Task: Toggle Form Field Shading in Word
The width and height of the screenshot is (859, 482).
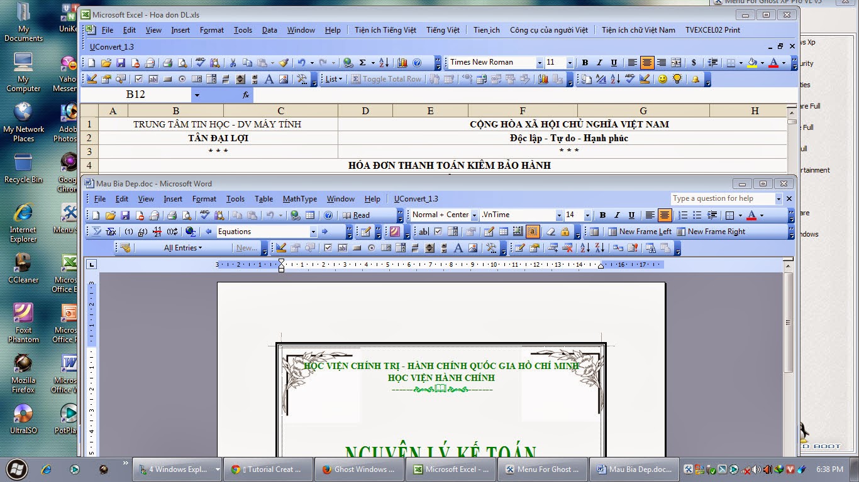Action: (533, 232)
